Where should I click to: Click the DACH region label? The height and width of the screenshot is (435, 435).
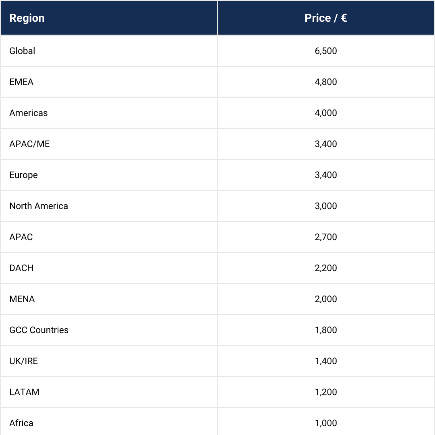point(21,268)
